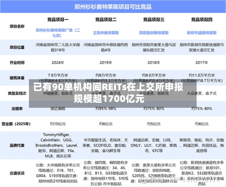Click the 品牌代表 row label
Image resolution: width=226 pixels, height=187 pixels.
pyautogui.click(x=17, y=145)
